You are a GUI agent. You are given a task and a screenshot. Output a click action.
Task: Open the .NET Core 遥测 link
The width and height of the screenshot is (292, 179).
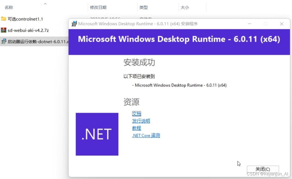tap(146, 135)
